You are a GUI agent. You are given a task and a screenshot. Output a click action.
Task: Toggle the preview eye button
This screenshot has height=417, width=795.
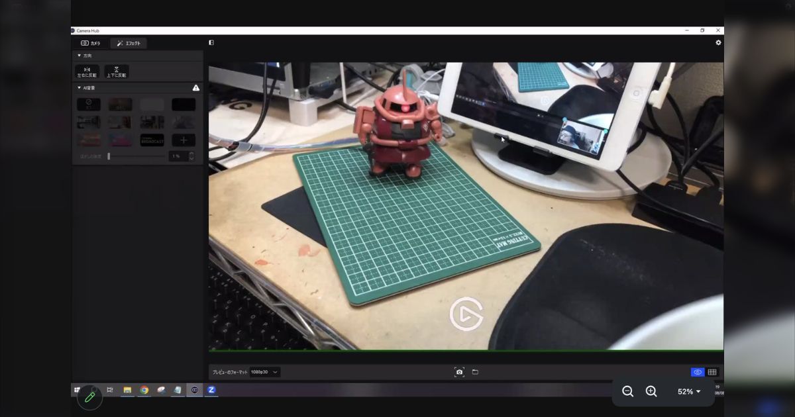coord(697,372)
